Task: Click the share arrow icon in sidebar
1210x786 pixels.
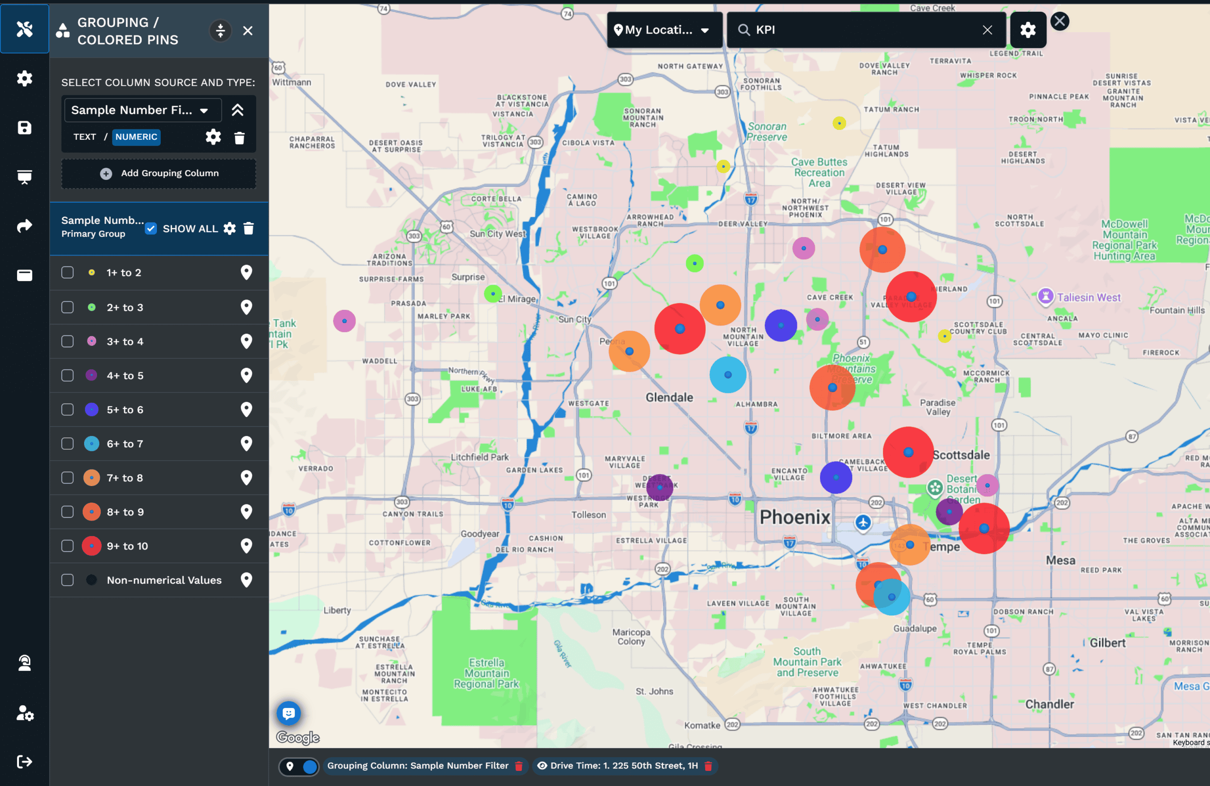Action: pos(25,226)
